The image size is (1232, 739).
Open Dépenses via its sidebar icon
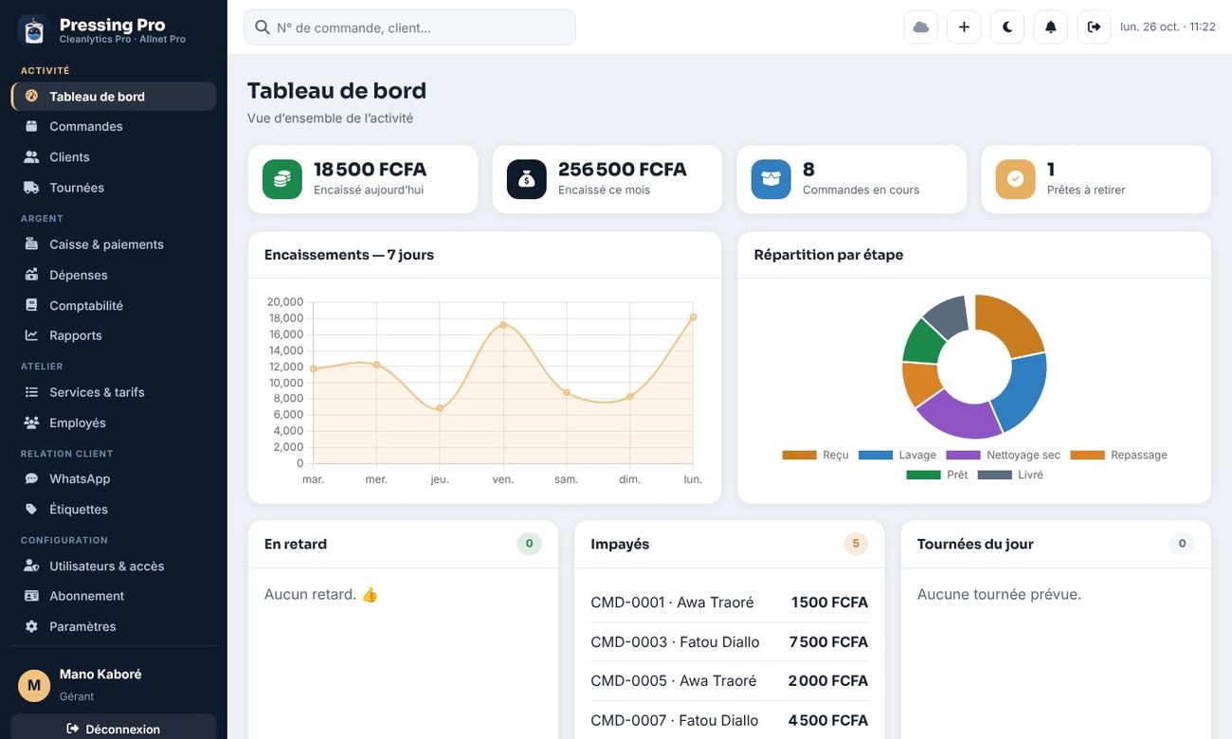pos(31,275)
